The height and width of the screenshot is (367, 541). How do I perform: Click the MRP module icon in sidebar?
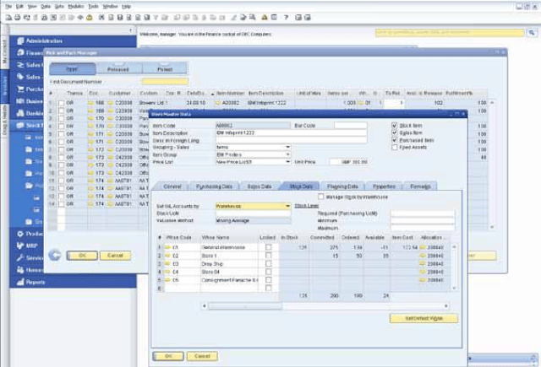[x=19, y=246]
